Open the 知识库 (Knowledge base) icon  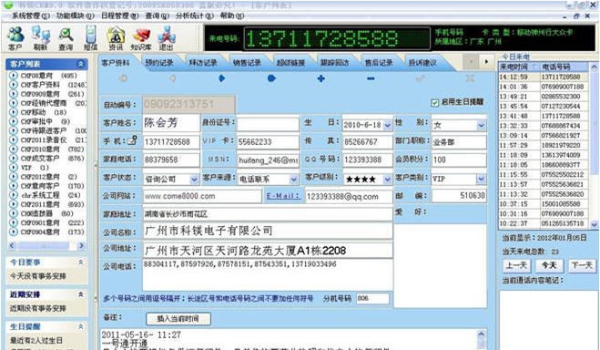141,38
